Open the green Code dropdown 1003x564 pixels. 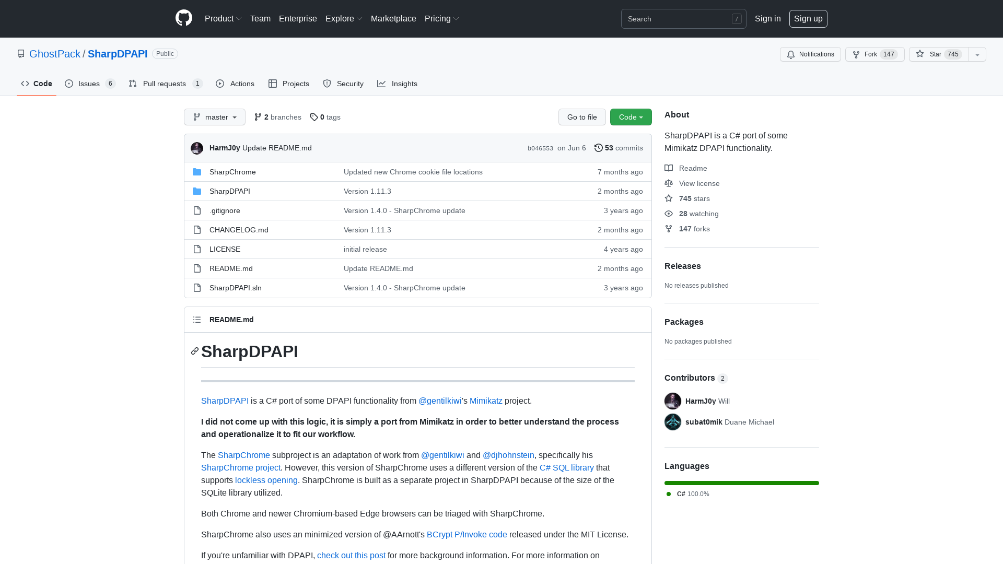(631, 117)
